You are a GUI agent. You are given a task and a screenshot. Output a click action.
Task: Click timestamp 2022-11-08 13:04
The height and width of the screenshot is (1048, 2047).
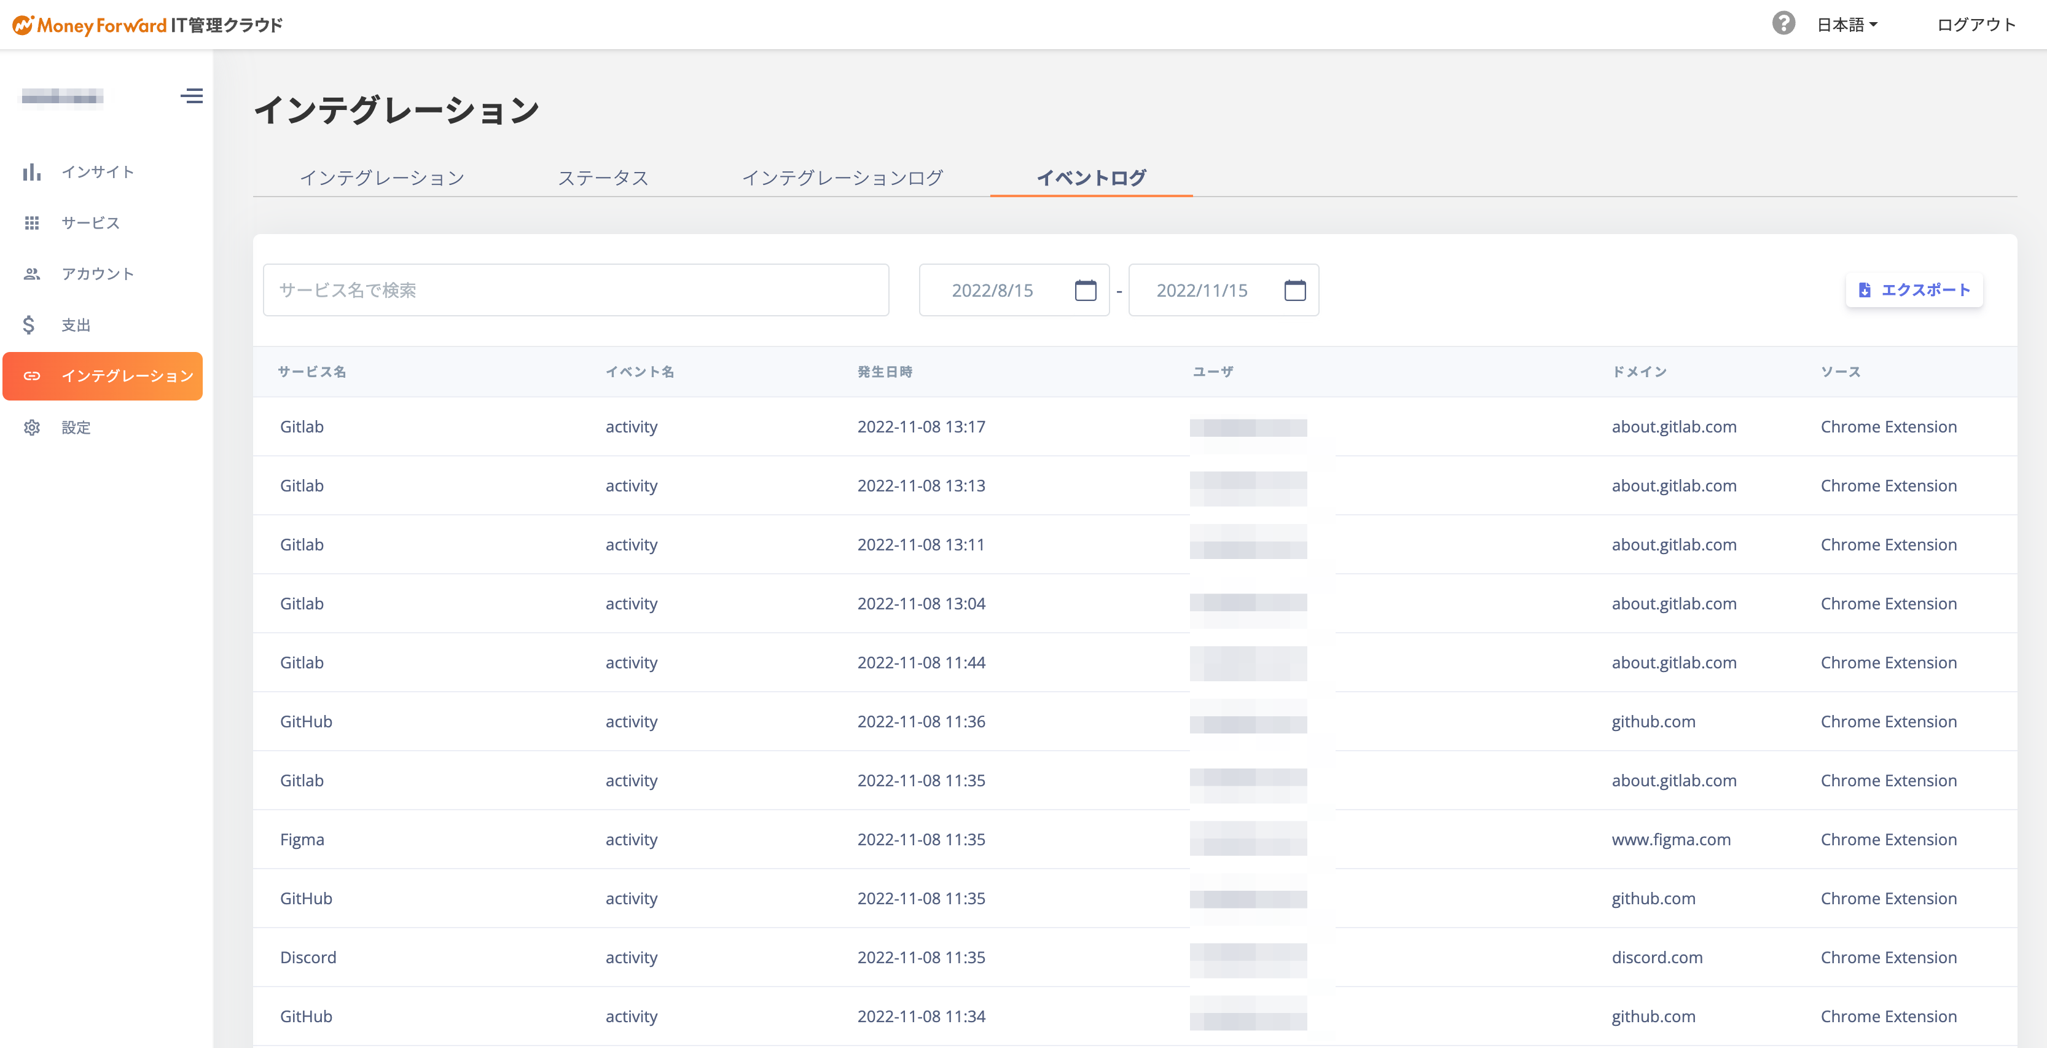[921, 603]
